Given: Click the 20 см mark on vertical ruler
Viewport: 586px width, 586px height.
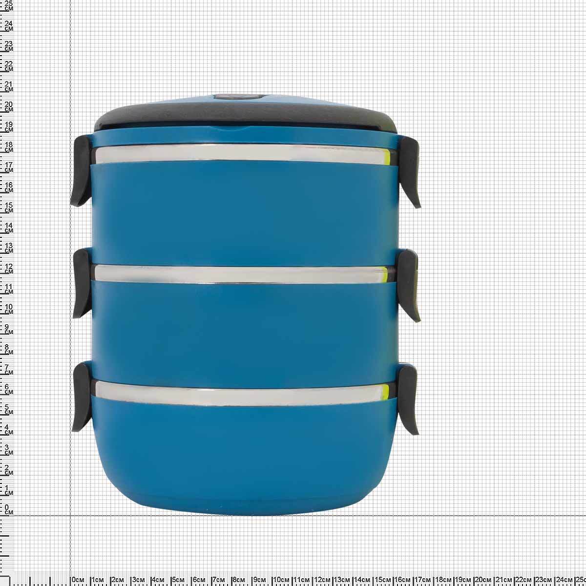Looking at the screenshot, I should (x=8, y=106).
